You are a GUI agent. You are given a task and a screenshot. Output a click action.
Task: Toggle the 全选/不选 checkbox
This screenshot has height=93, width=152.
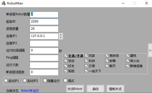pos(66,56)
